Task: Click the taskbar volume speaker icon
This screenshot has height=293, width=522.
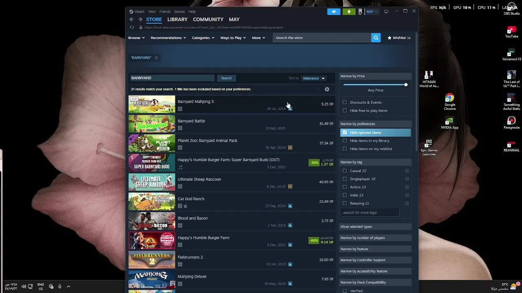Action: click(24, 286)
